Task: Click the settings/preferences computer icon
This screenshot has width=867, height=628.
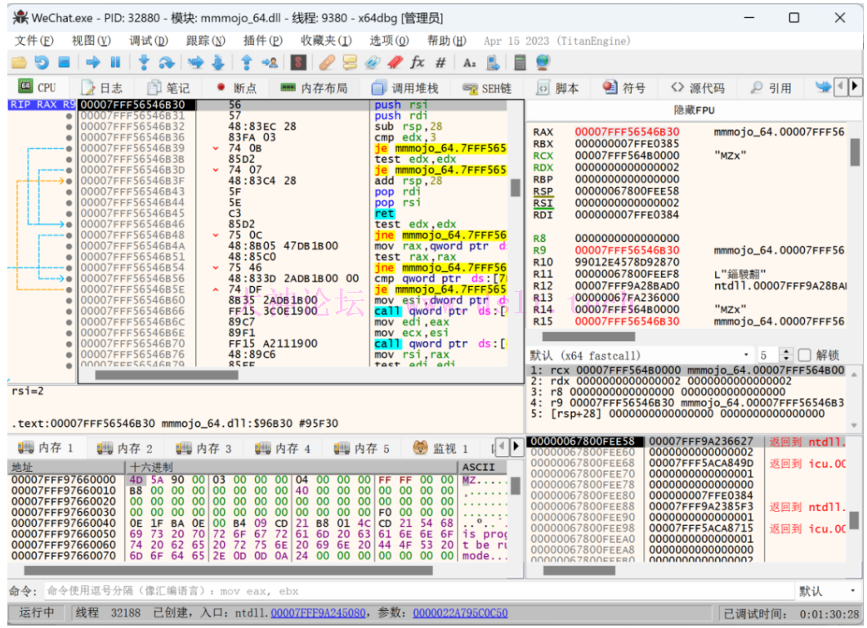Action: 493,62
